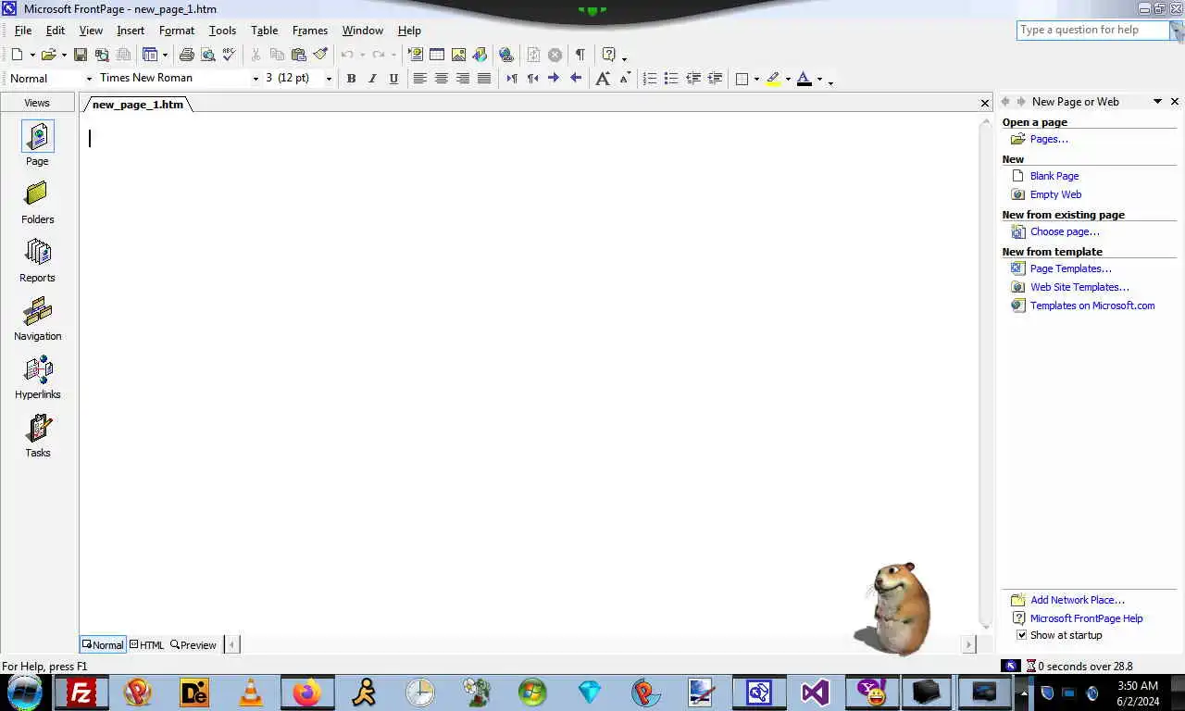Screen dimensions: 1185x711
Task: Uncheck Show at startup checkbox
Action: (x=1022, y=635)
